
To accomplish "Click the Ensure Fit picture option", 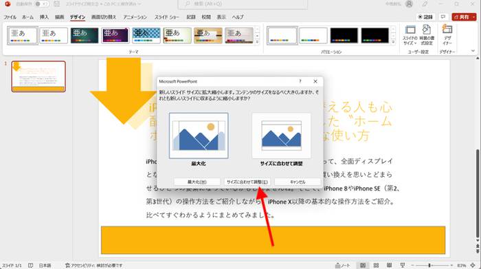I will tap(281, 136).
